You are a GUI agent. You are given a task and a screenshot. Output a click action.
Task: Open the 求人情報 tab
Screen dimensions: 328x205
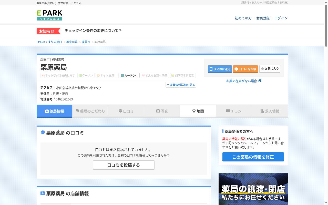pyautogui.click(x=270, y=111)
